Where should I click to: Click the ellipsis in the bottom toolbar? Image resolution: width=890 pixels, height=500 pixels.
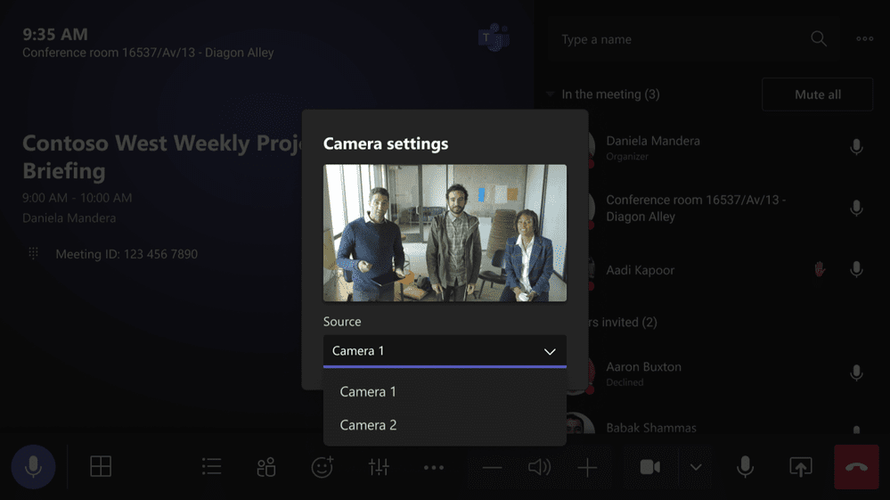pos(434,467)
